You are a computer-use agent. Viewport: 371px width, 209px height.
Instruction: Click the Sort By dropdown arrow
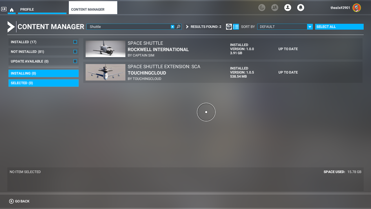310,27
